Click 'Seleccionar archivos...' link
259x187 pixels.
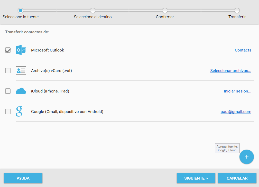click(230, 71)
